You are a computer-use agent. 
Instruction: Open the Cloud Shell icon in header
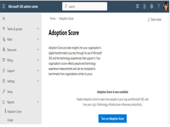(x=137, y=6)
